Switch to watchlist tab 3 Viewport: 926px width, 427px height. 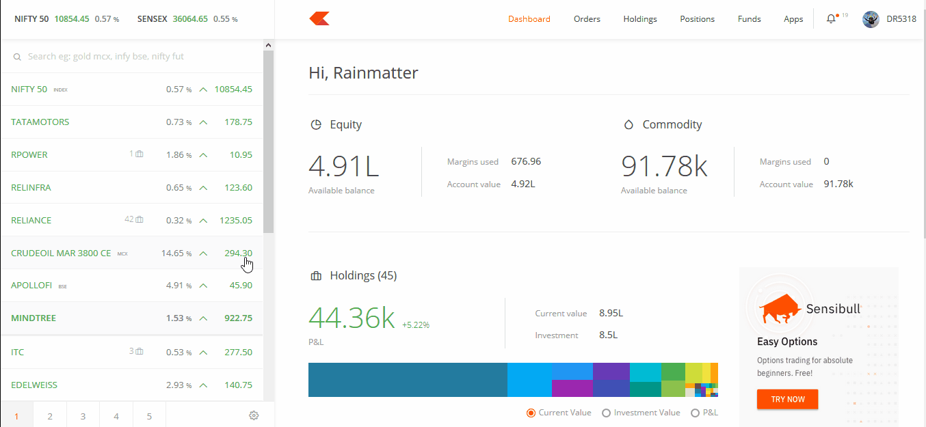click(83, 415)
